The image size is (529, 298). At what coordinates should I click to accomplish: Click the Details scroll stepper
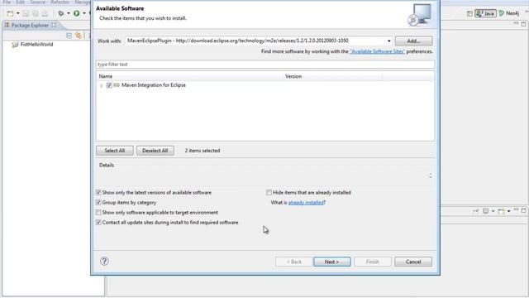coord(430,175)
